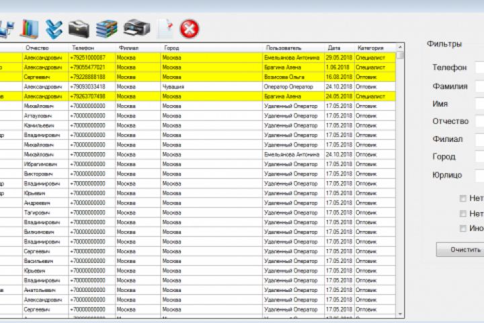Click the table scrollbar up arrow
The image size is (484, 323).
(400, 47)
